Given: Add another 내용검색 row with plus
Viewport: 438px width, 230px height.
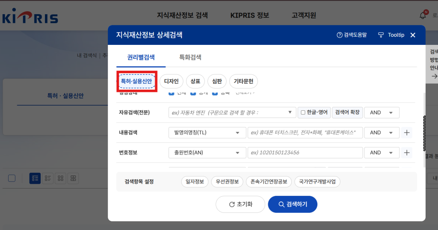Looking at the screenshot, I should click(407, 133).
